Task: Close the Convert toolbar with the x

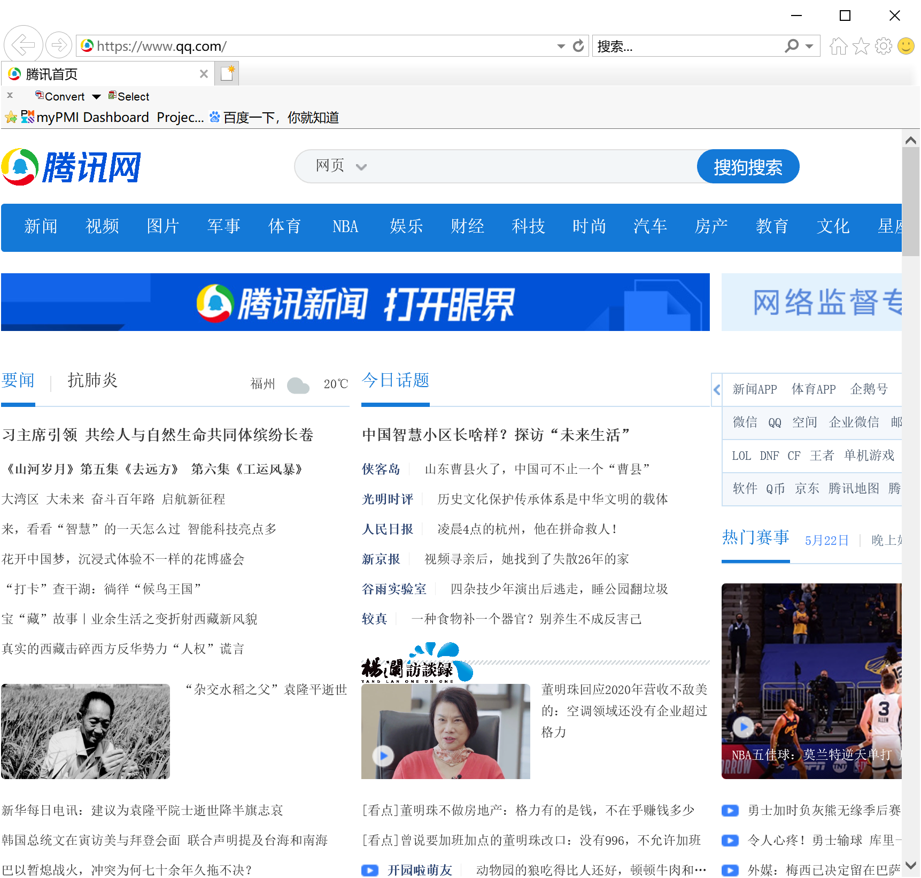Action: [x=10, y=95]
